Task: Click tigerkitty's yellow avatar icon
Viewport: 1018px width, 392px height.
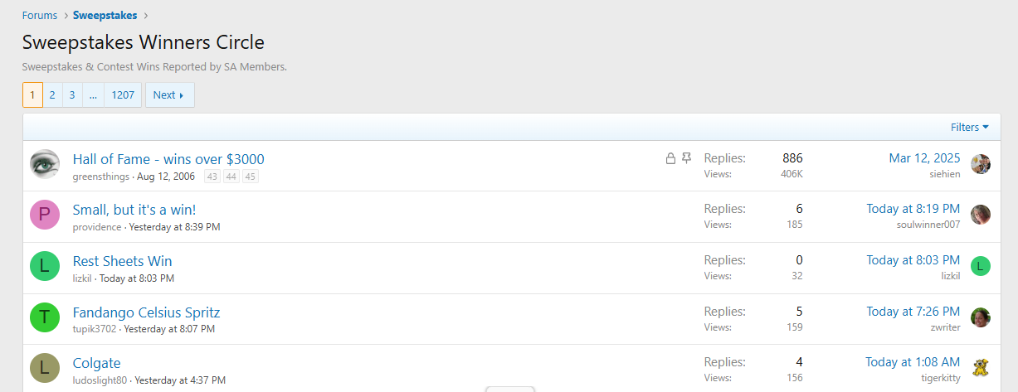Action: point(981,367)
